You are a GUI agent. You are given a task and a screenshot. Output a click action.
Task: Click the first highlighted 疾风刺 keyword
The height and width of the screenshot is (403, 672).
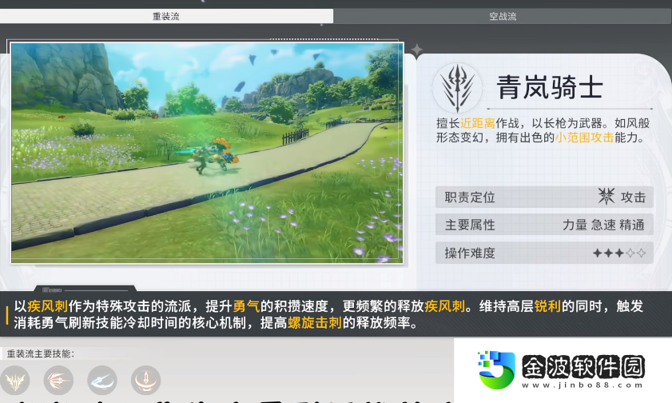point(48,306)
